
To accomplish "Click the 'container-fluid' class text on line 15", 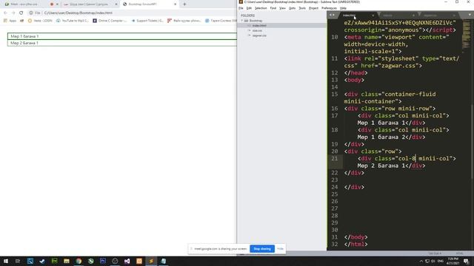I will tap(410, 94).
